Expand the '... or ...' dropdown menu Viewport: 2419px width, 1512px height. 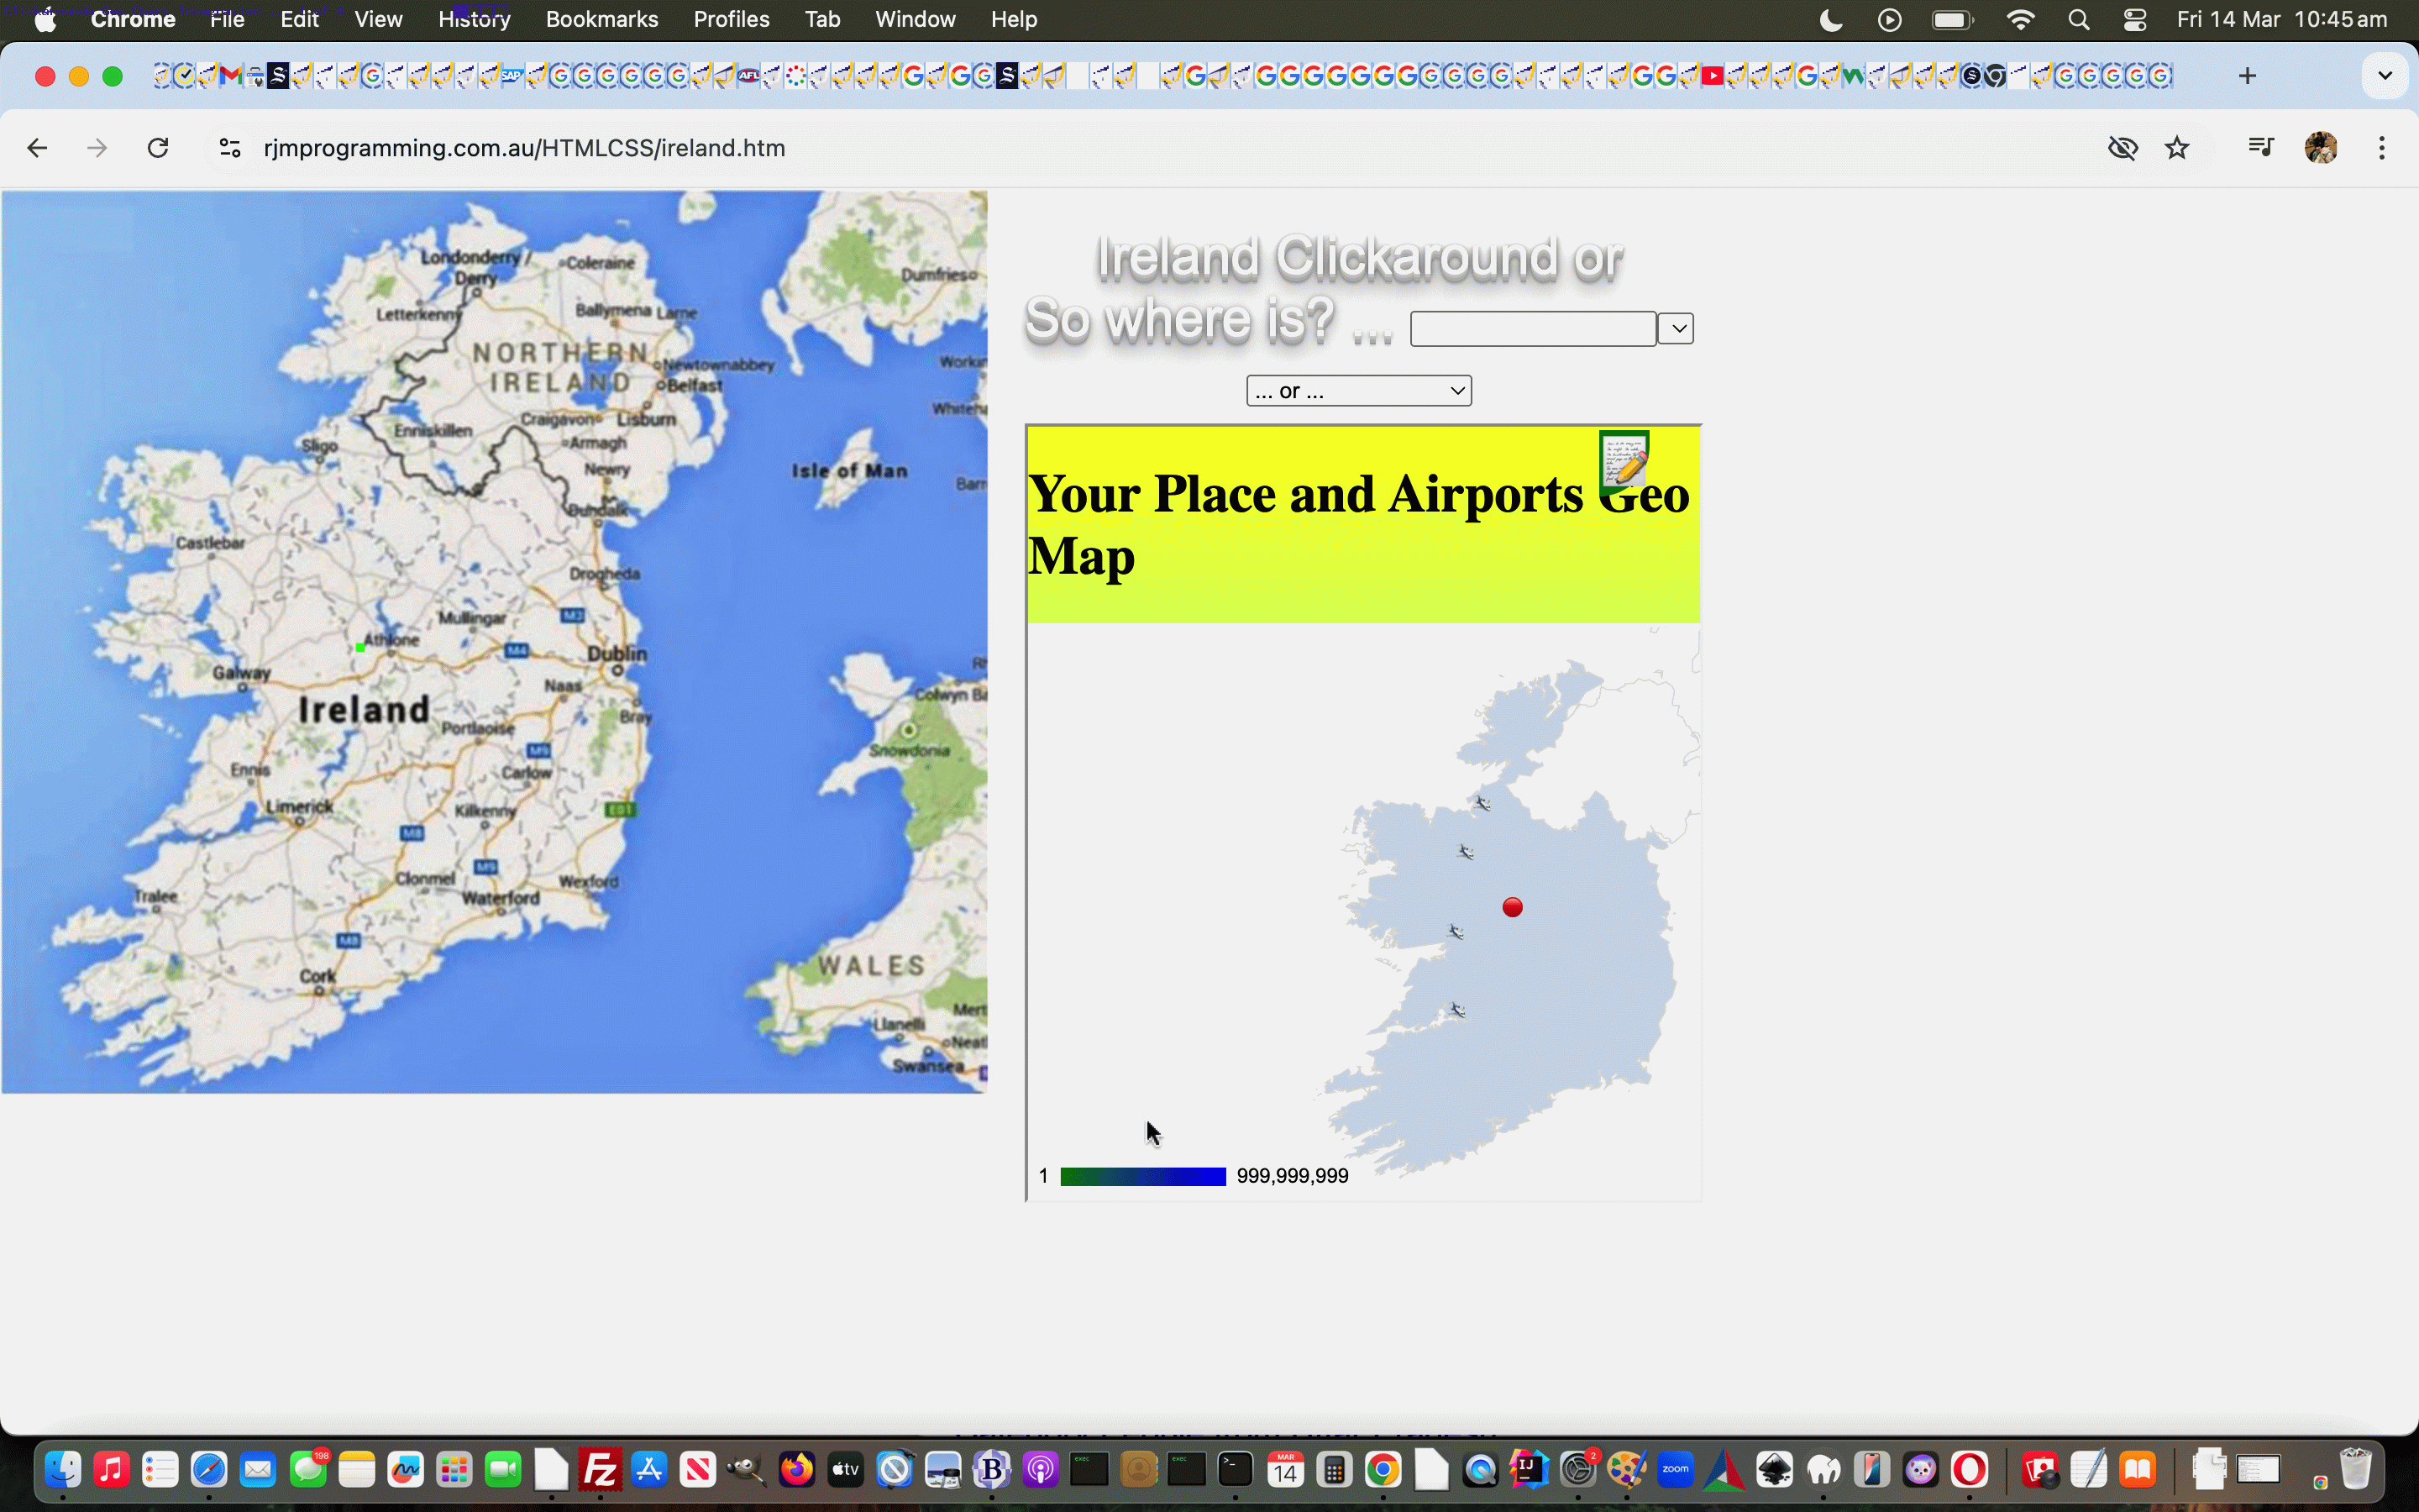[x=1358, y=391]
